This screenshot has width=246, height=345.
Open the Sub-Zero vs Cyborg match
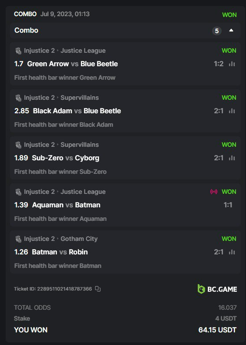(x=65, y=158)
